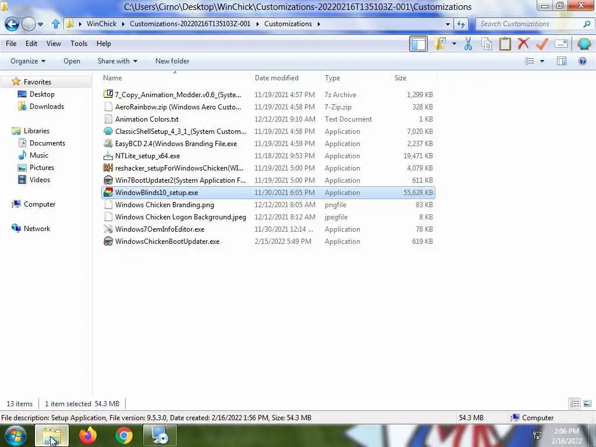
Task: Click the Copy toolbar icon
Action: 487,44
